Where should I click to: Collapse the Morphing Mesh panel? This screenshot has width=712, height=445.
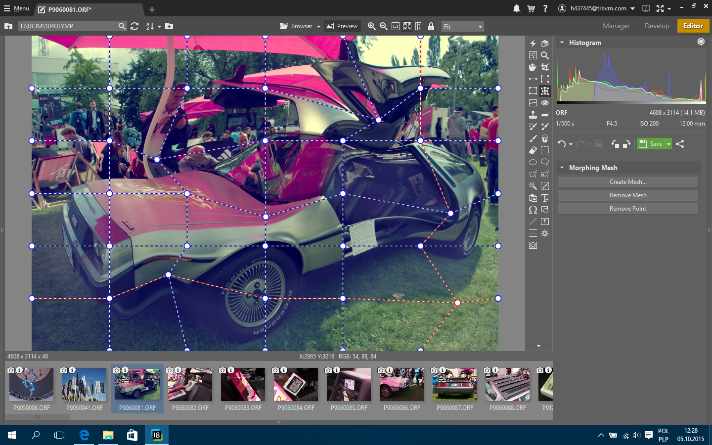[x=562, y=168]
